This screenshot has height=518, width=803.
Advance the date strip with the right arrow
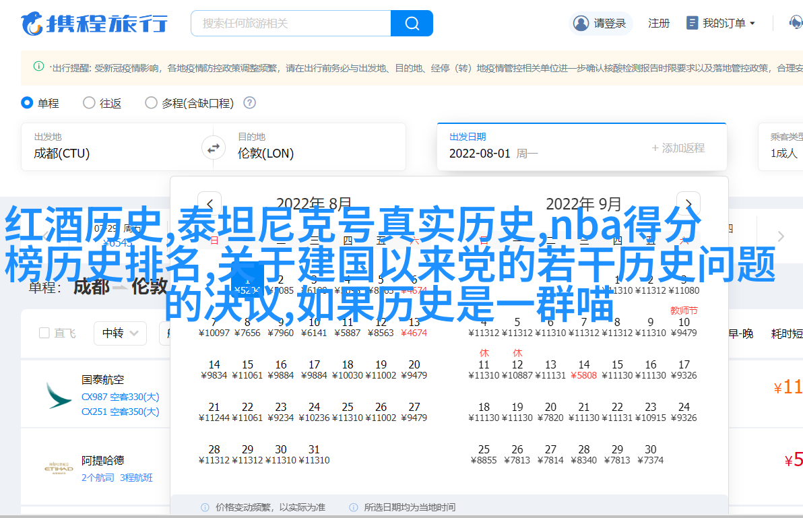pos(781,236)
